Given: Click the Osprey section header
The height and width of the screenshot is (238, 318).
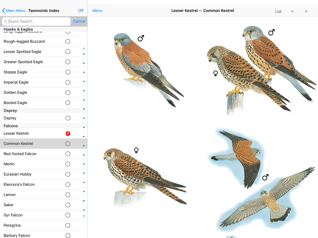Looking at the screenshot, I should click(44, 110).
